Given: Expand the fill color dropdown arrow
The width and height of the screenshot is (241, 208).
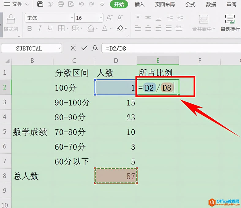Looking at the screenshot, I should click(x=97, y=28).
